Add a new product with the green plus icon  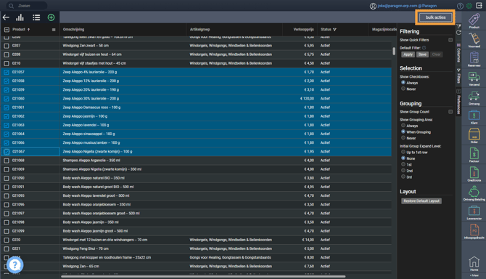[x=52, y=17]
